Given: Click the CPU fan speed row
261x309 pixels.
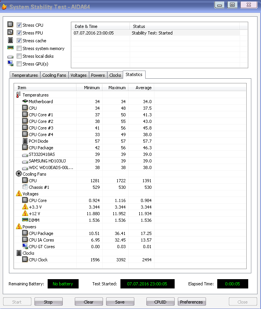Looking at the screenshot, I should (x=130, y=181).
